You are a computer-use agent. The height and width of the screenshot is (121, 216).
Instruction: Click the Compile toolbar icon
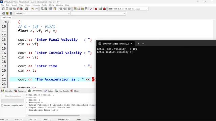[x=75, y=9]
